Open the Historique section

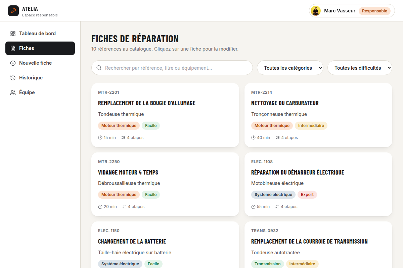click(40, 78)
